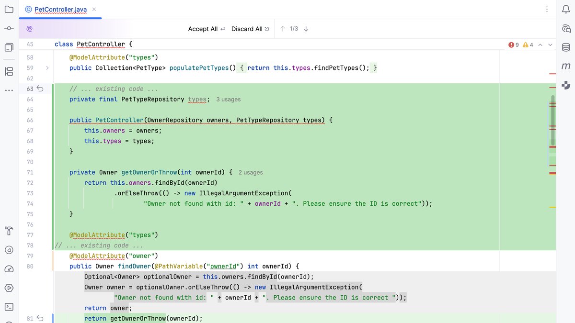
Task: Click Accept All changes
Action: click(207, 29)
